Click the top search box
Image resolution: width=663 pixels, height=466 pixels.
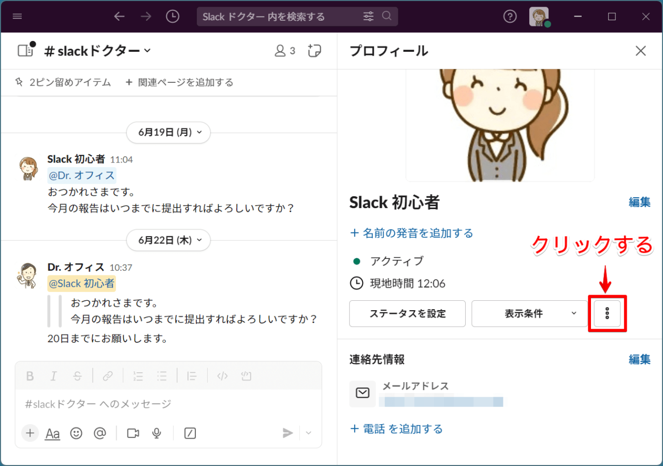click(297, 17)
